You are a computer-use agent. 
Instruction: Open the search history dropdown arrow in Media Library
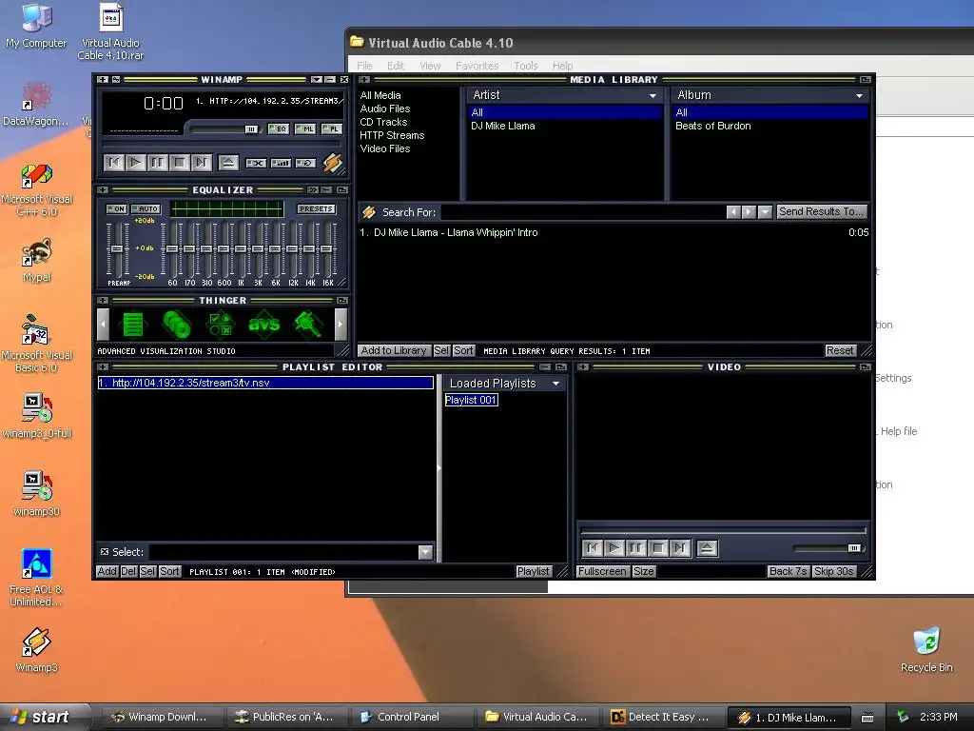(766, 212)
